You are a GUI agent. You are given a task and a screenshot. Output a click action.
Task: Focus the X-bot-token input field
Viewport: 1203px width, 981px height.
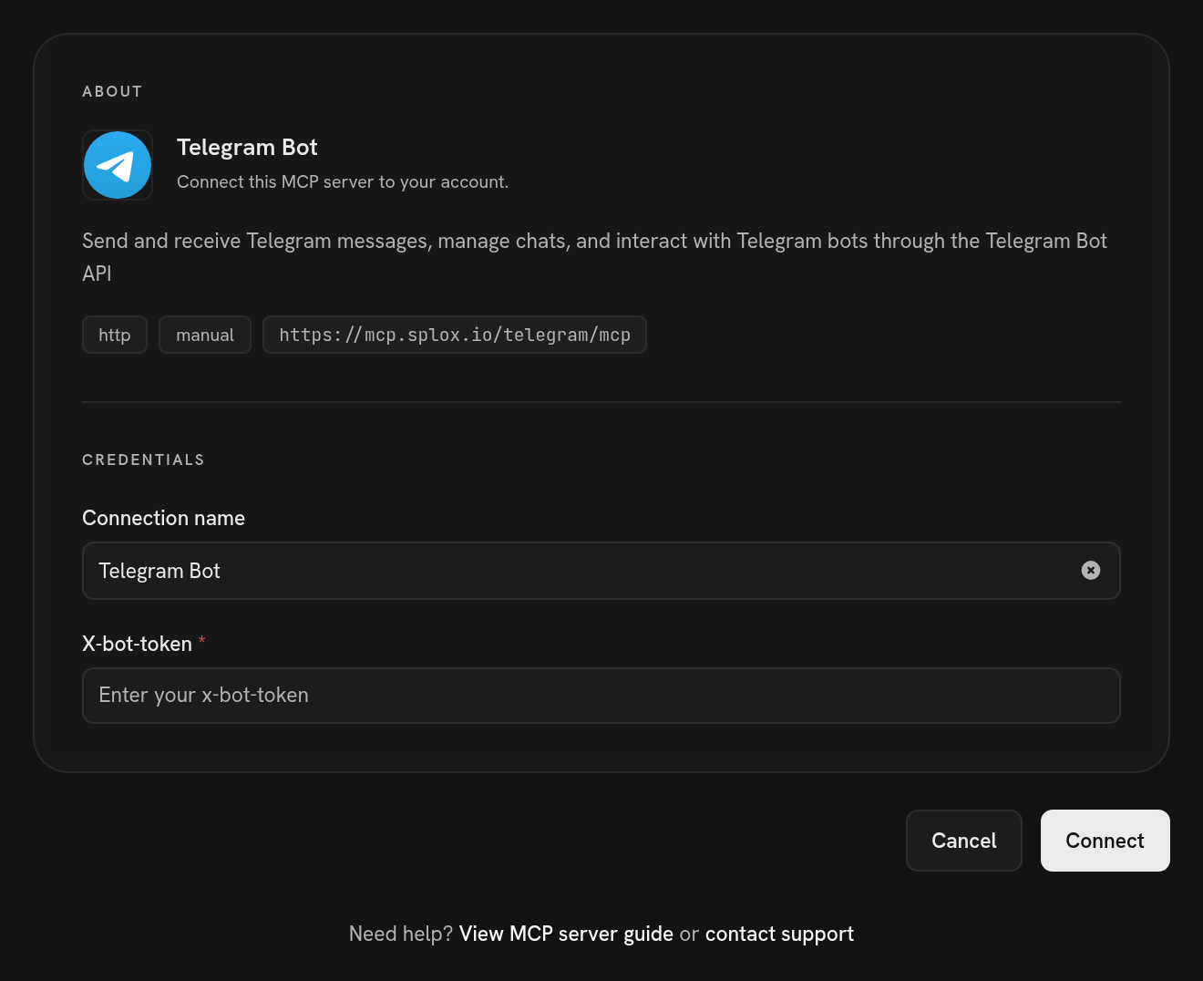[x=601, y=696]
